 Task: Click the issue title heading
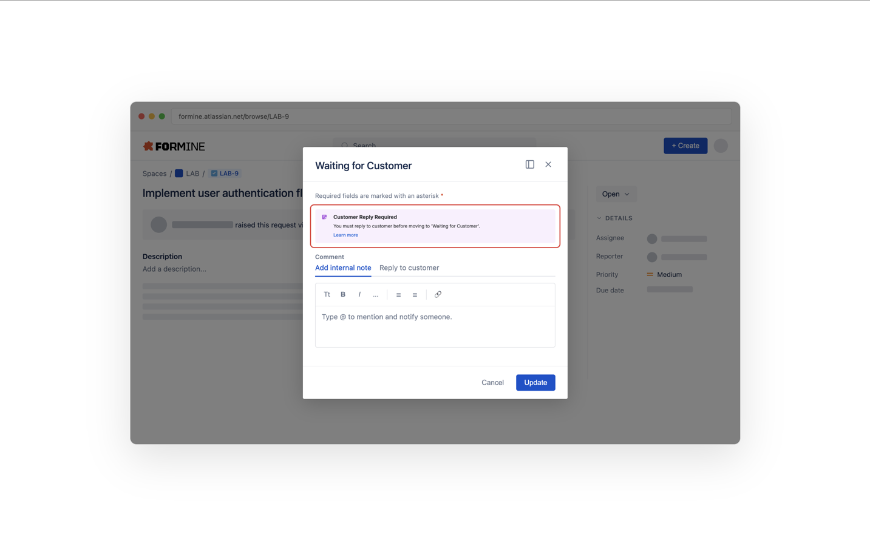tap(222, 193)
